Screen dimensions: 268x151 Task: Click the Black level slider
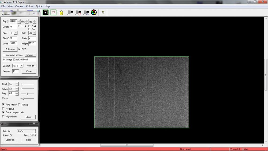tap(27, 84)
